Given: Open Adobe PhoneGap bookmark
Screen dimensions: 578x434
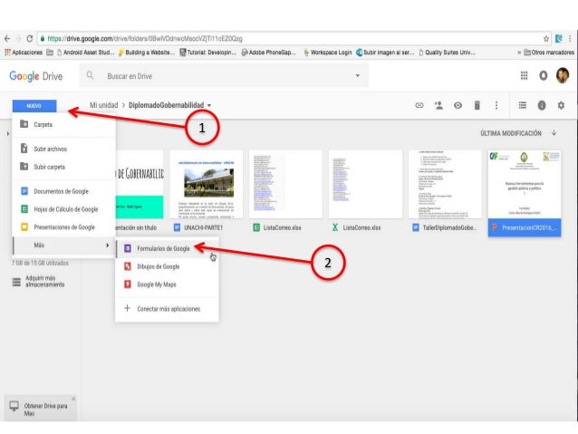Looking at the screenshot, I should point(268,53).
